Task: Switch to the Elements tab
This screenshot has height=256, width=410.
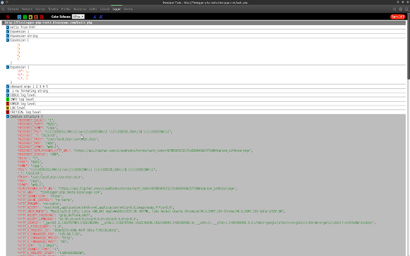Action: (x=13, y=9)
